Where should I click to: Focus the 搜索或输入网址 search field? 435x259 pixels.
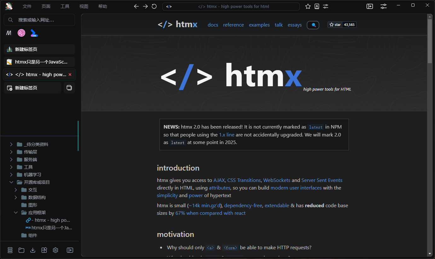pos(39,20)
